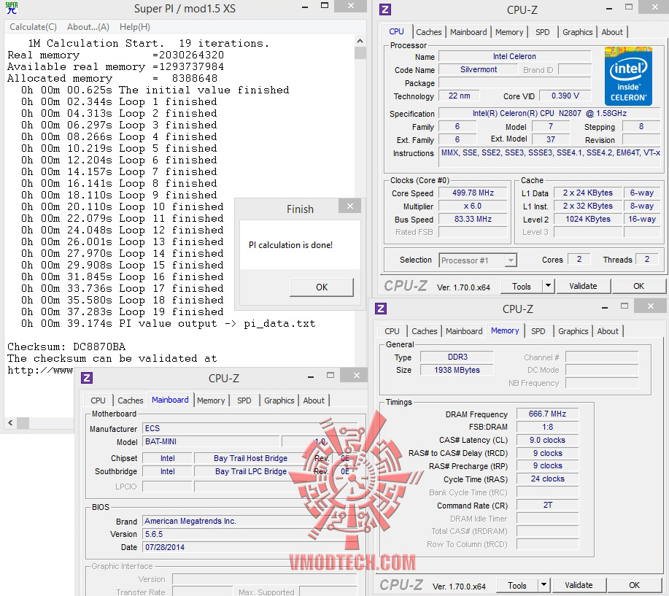Click the Bus Speed 83.33 MHz value

click(x=473, y=220)
